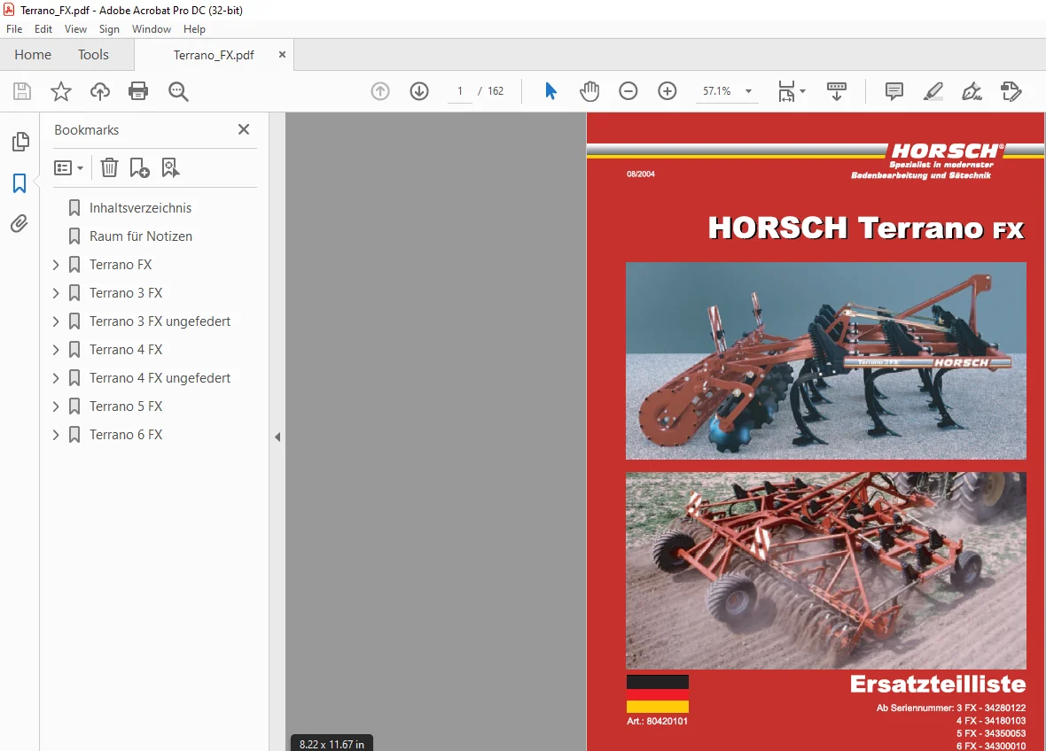Expand Terrano 4 FX ungefedert bookmark
Screen dimensions: 1046x751
coord(56,378)
